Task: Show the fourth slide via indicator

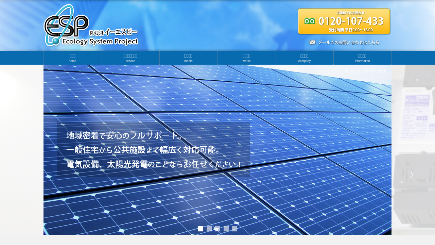Action: click(226, 229)
